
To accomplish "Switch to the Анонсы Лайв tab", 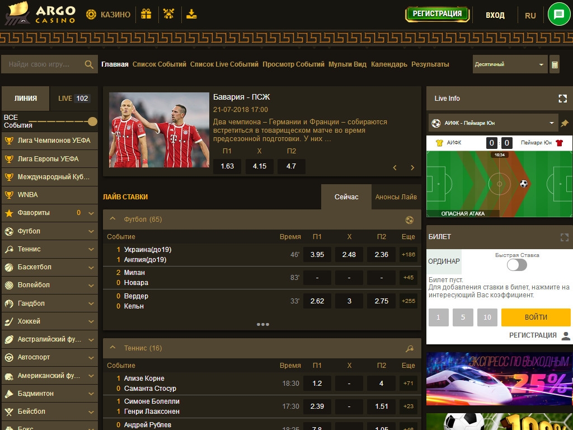I will click(396, 197).
